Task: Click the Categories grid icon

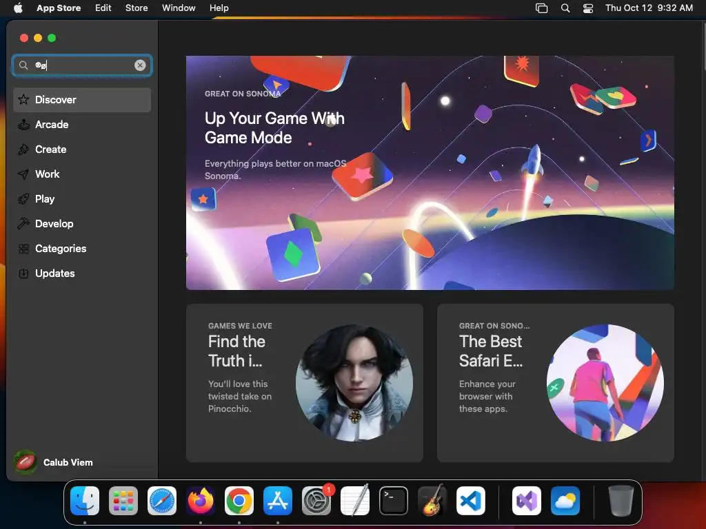Action: pos(23,248)
